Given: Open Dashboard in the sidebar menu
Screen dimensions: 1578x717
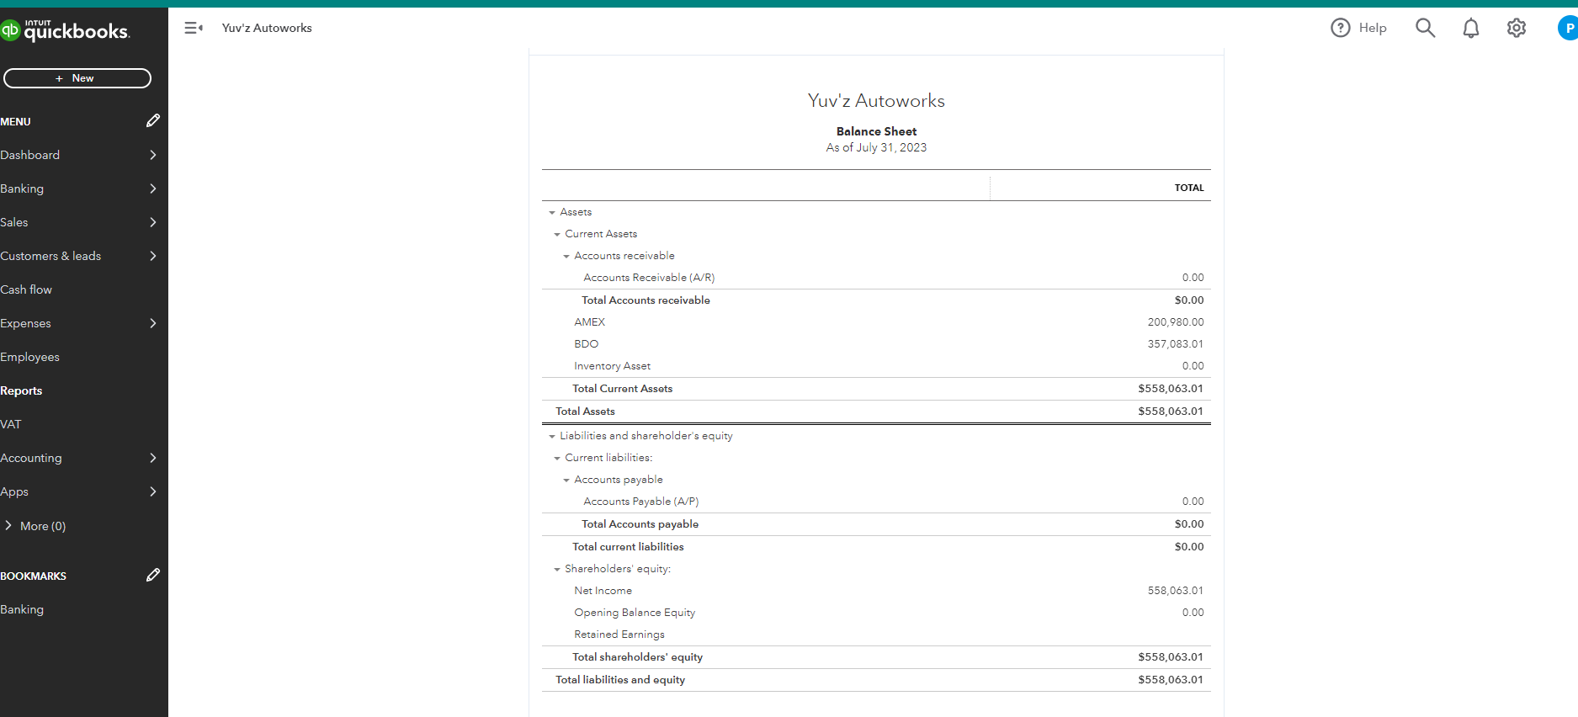Looking at the screenshot, I should (x=30, y=155).
